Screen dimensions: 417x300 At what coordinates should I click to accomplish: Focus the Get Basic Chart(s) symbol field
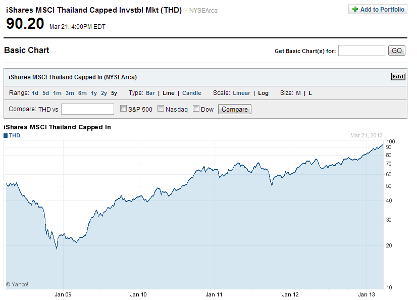click(x=361, y=51)
